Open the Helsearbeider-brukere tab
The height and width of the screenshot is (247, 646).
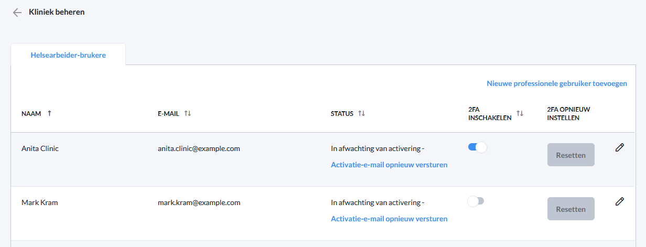pyautogui.click(x=68, y=55)
